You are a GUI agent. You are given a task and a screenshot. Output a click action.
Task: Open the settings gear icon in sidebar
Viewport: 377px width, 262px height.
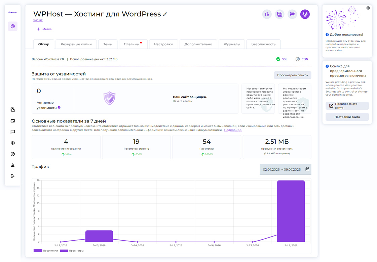pos(13,143)
